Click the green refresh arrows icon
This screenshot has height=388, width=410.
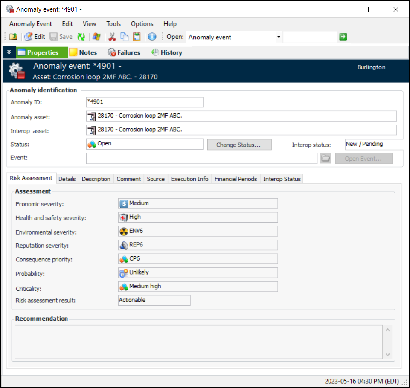(81, 37)
